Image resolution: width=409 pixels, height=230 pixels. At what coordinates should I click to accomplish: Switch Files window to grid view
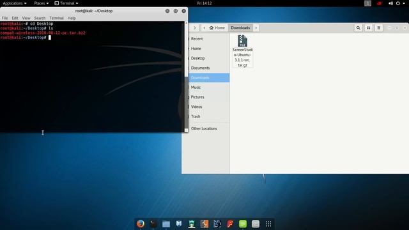coord(369,27)
